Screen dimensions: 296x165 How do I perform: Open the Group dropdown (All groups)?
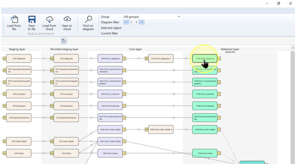tap(152, 17)
